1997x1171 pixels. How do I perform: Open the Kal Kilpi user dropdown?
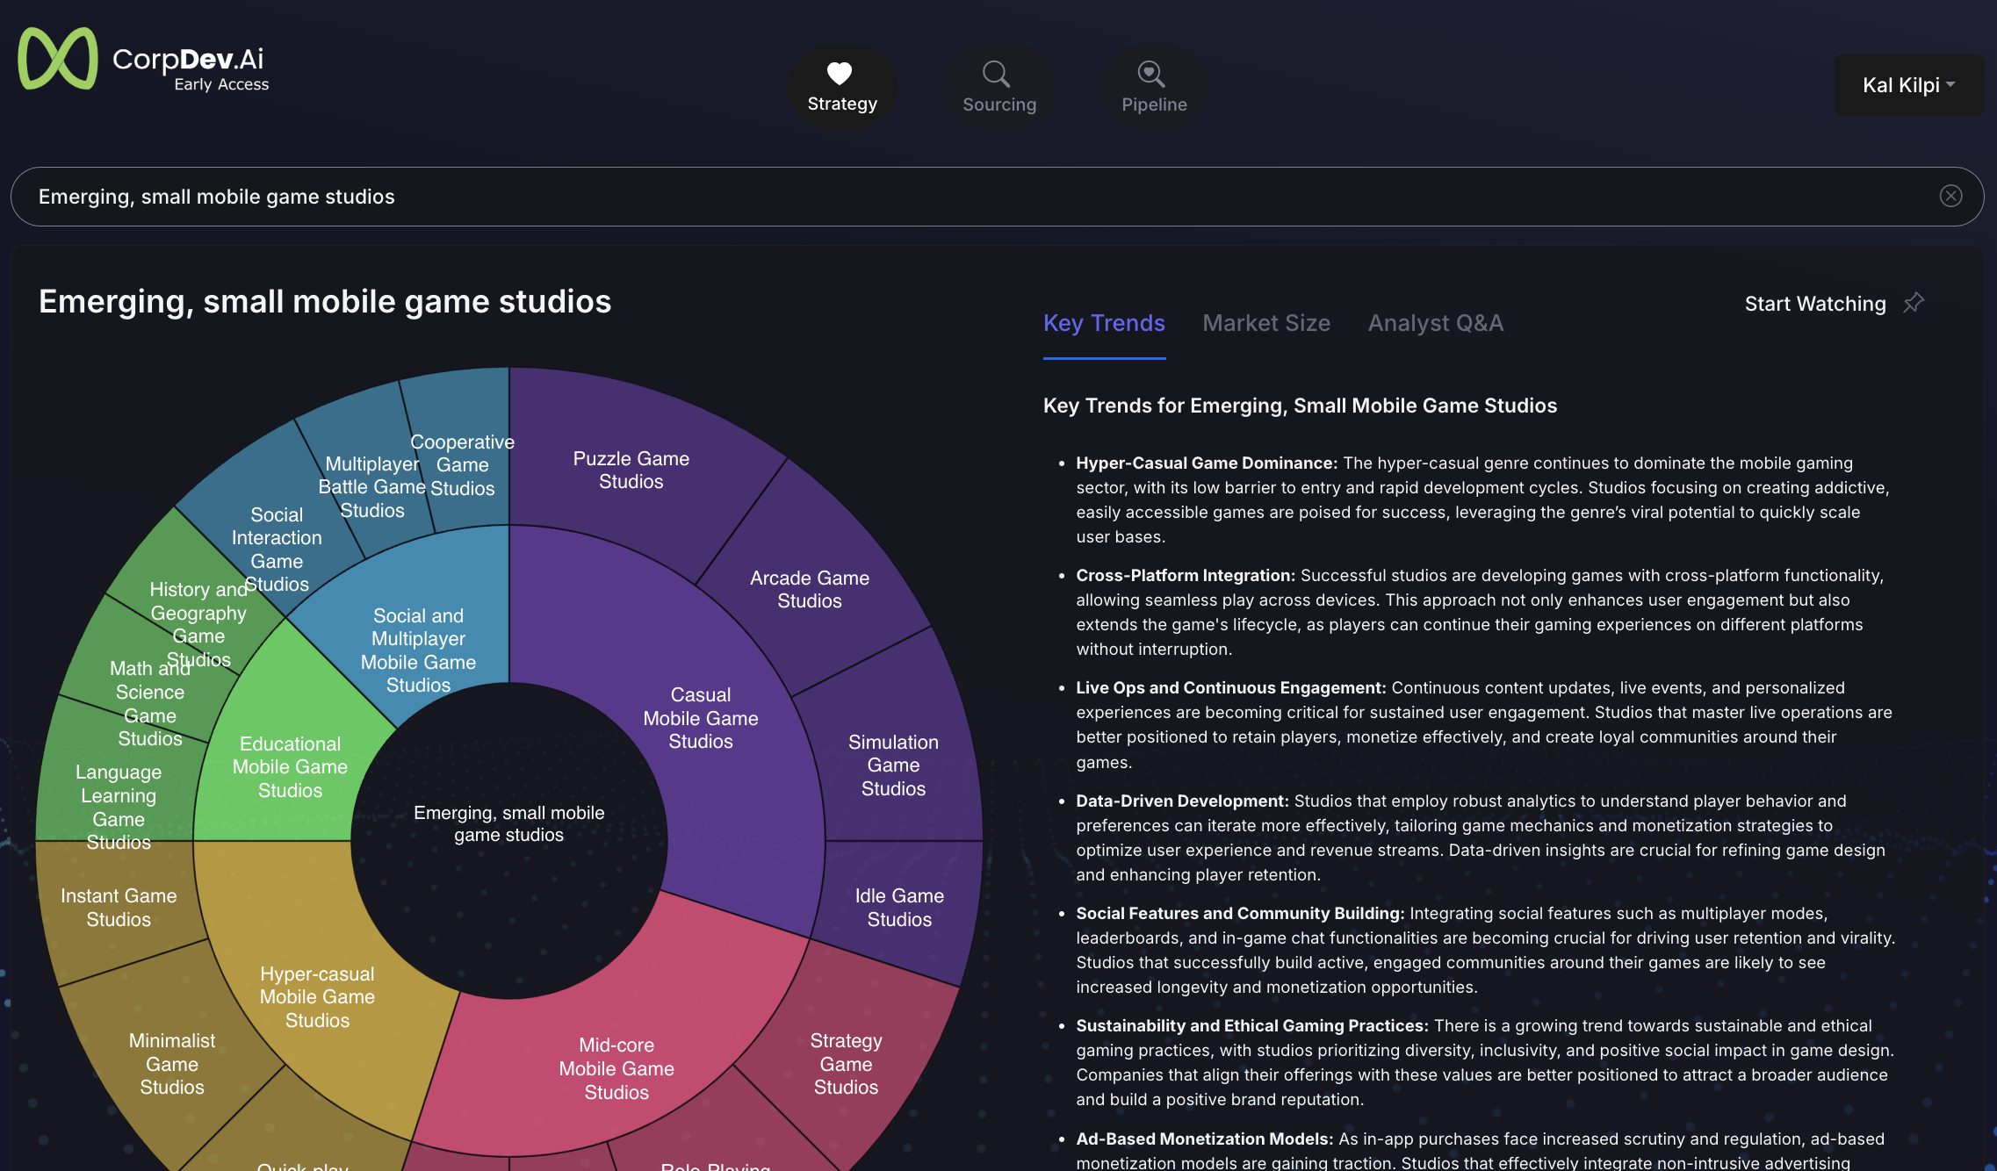1908,85
